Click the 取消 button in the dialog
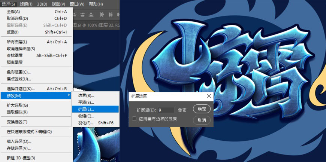Image resolution: width=326 pixels, height=162 pixels. pos(202,120)
